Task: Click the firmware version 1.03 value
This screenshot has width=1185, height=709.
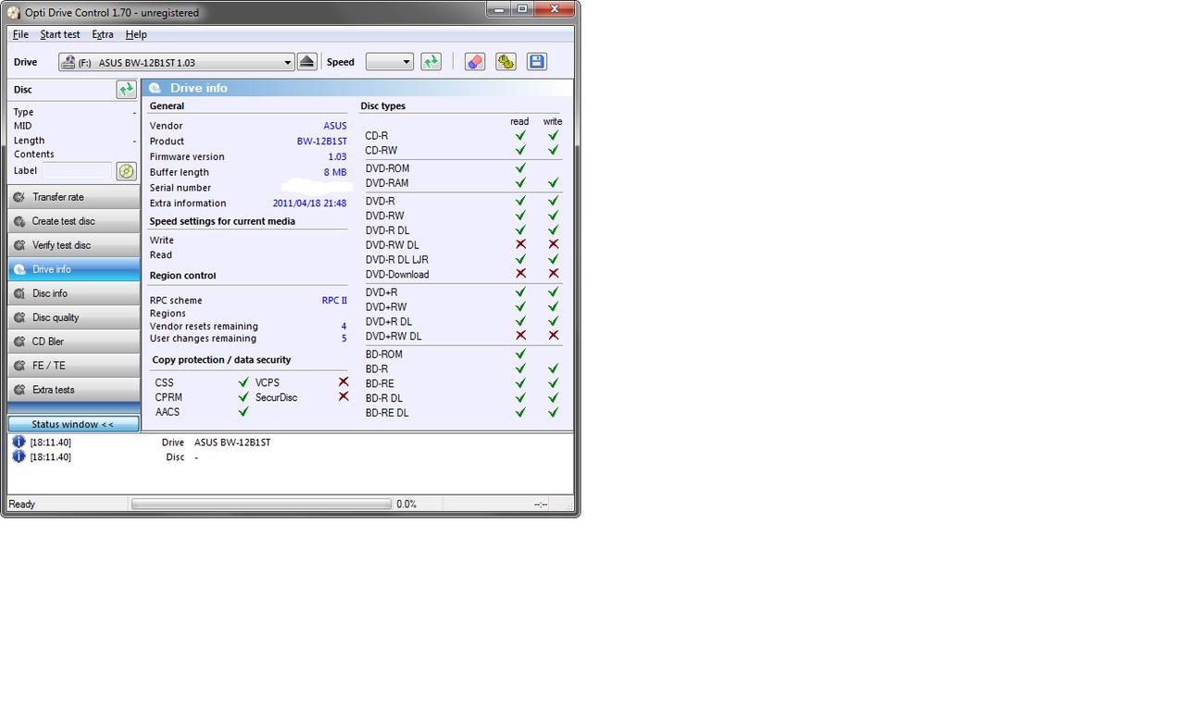Action: click(338, 157)
